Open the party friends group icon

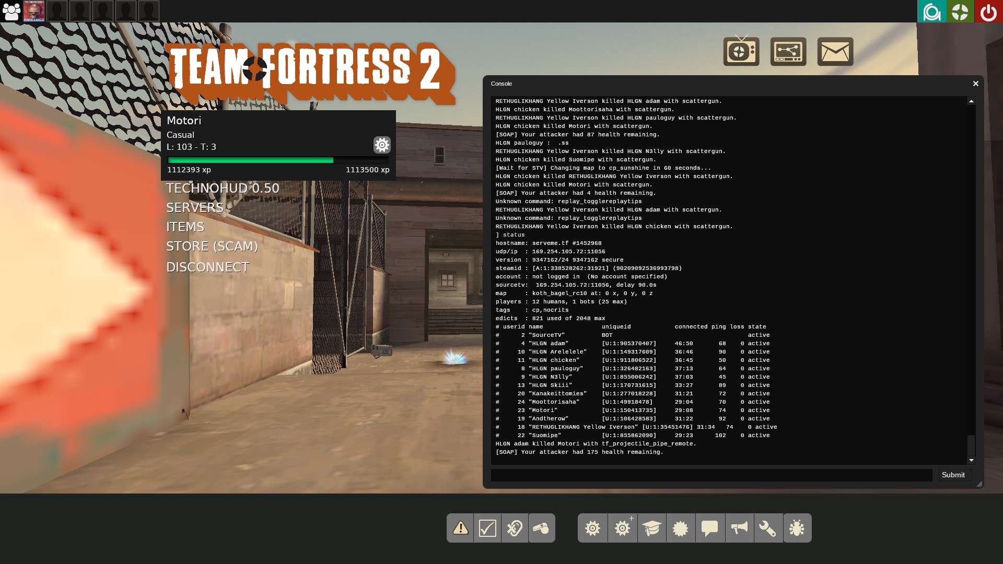[x=11, y=11]
